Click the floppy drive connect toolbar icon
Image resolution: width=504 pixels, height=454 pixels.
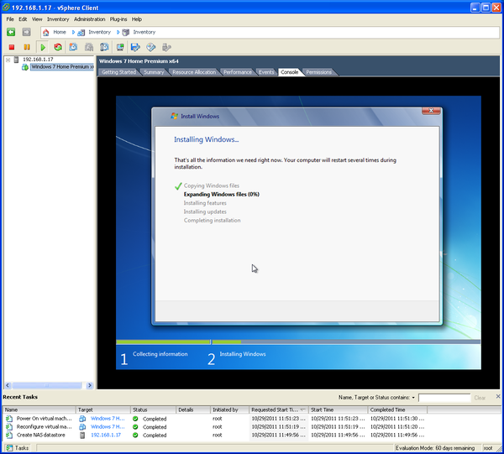(x=135, y=47)
